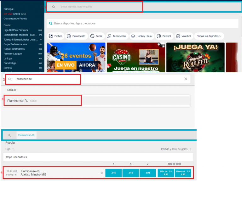The image size is (242, 206).
Task: Select 'Más de 2.5' at 2.33
Action: point(166,173)
